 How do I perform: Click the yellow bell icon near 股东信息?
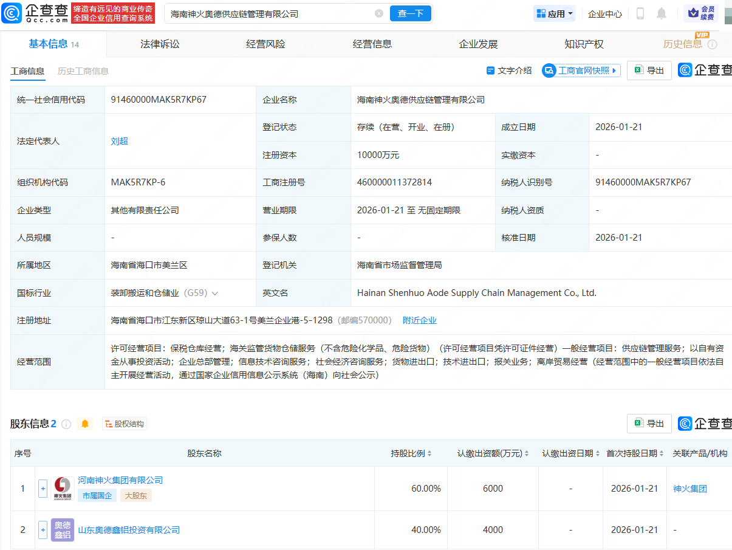(86, 424)
